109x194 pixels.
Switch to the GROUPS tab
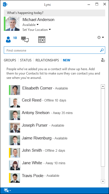point(10,60)
